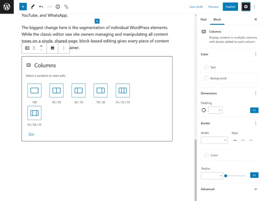This screenshot has height=201, width=261.
Task: Open the List View icon
Action: point(66,7)
